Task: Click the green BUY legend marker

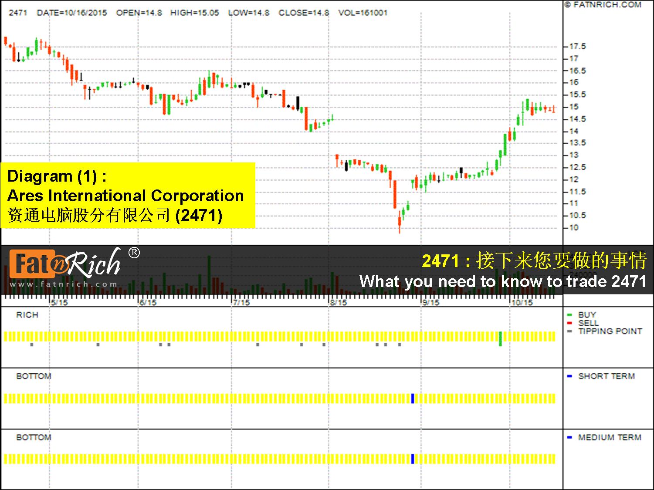Action: coord(569,315)
